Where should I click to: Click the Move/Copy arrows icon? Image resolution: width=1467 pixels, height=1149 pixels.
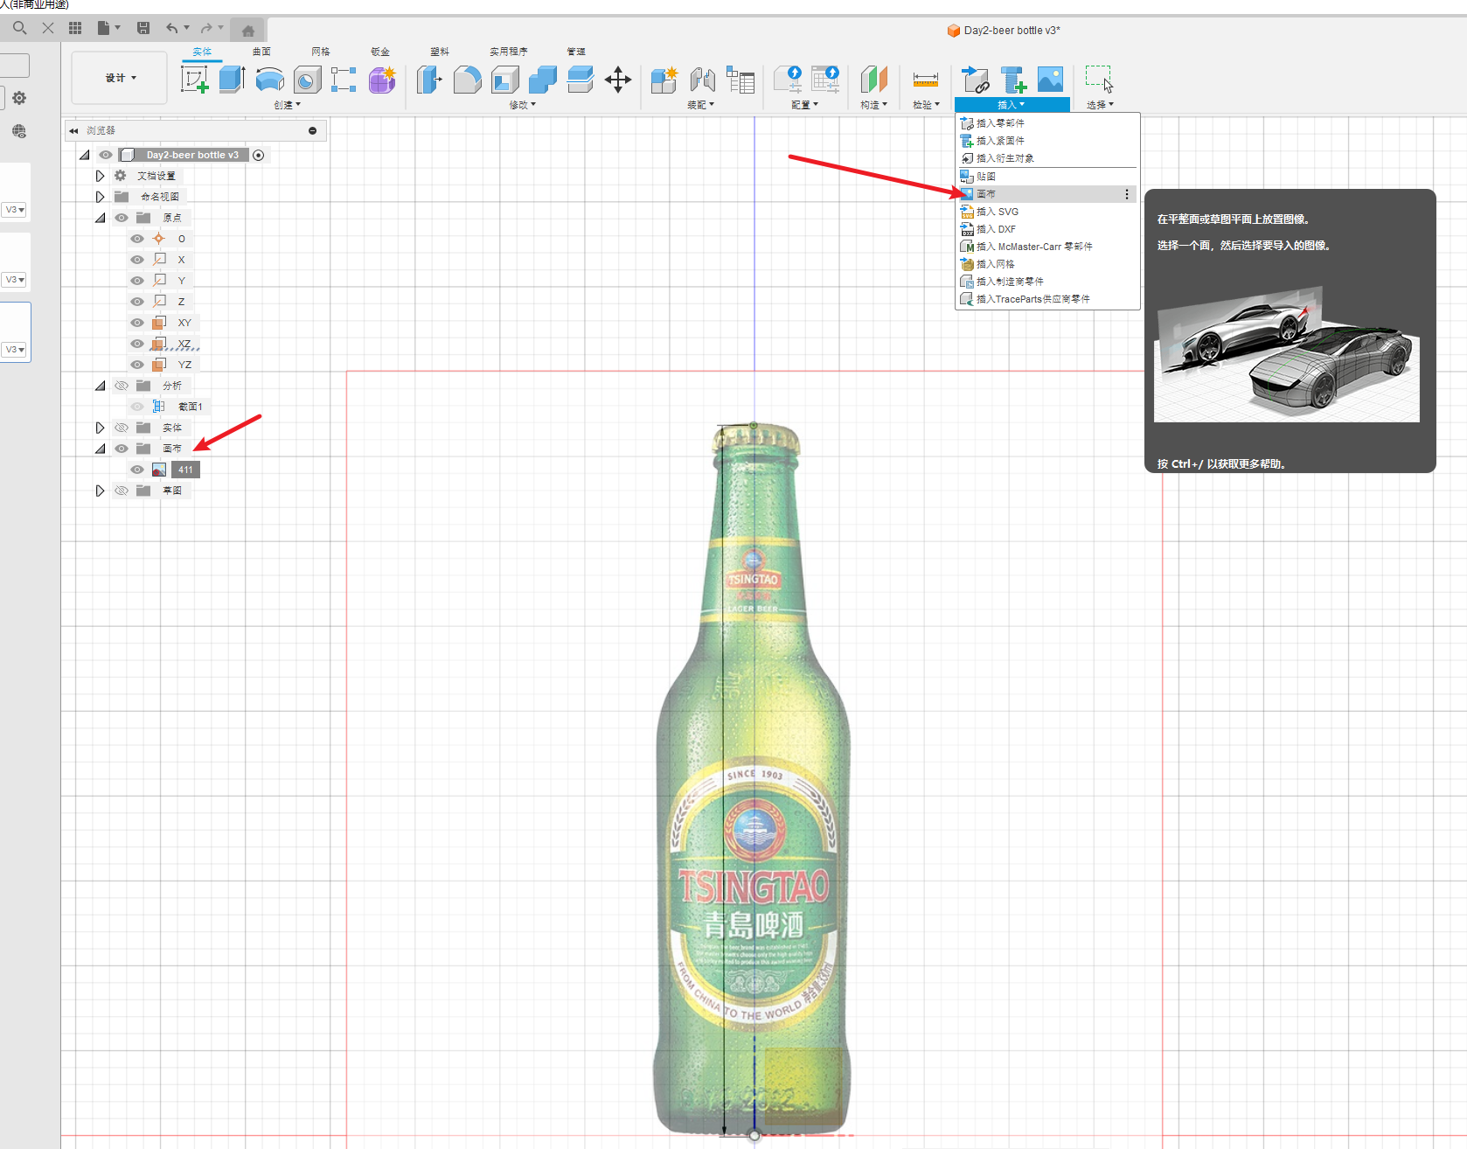[618, 80]
